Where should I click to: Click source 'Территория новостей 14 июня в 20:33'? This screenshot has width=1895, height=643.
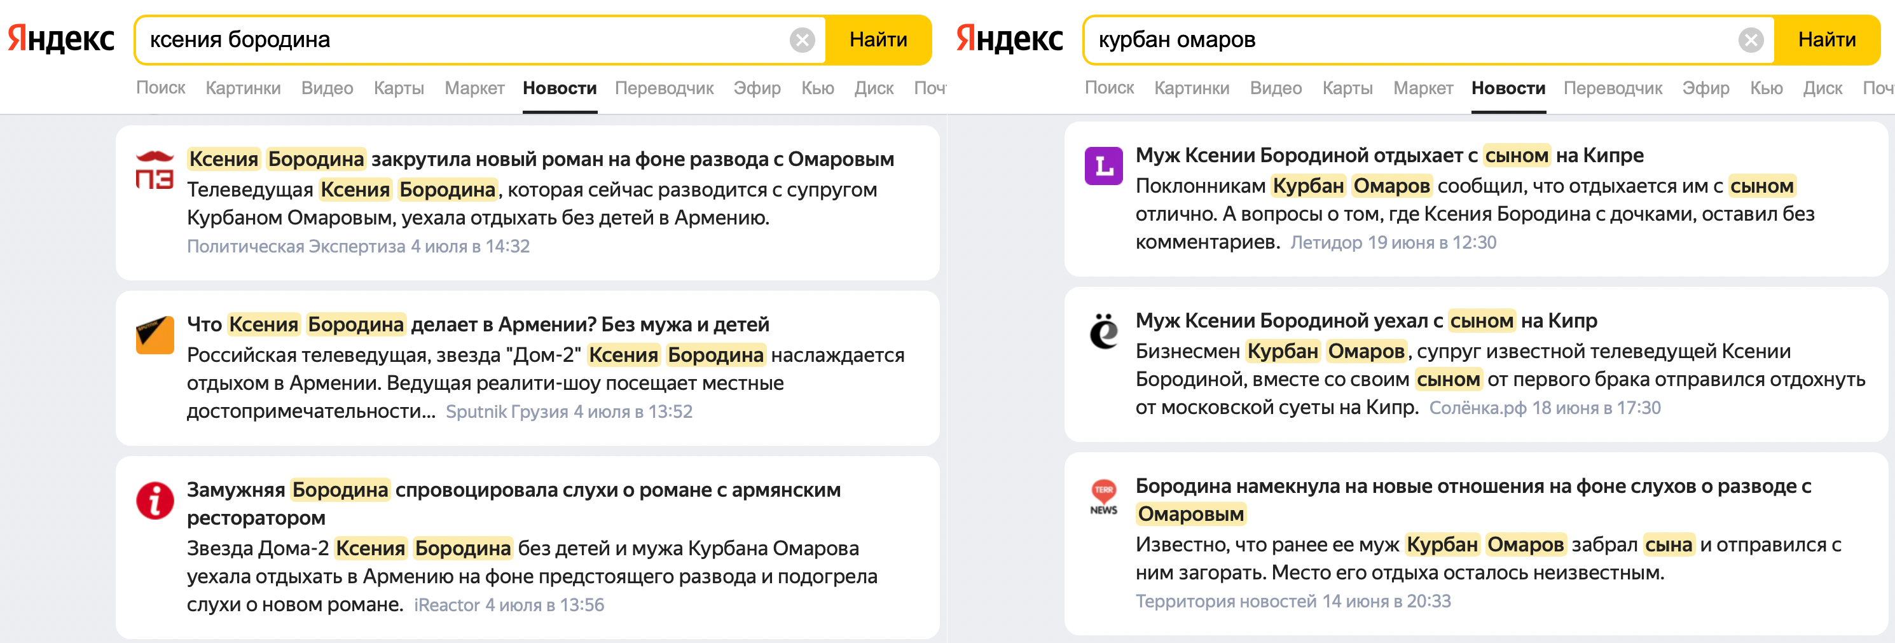[x=1293, y=602]
